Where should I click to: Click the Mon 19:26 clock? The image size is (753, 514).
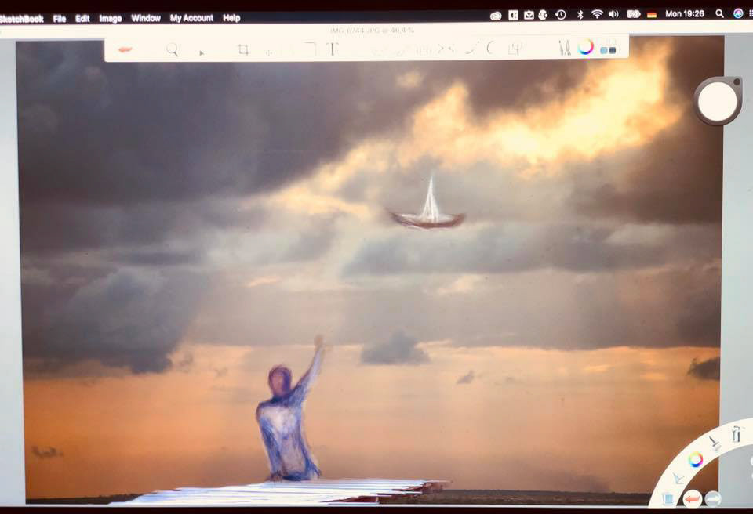(x=685, y=14)
